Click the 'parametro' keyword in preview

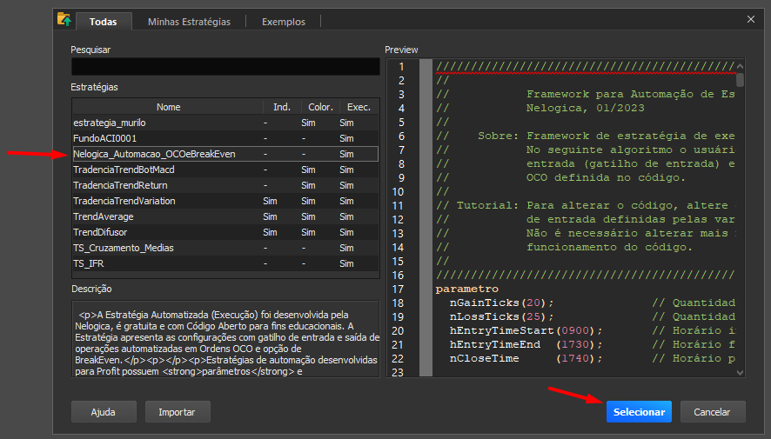click(467, 289)
